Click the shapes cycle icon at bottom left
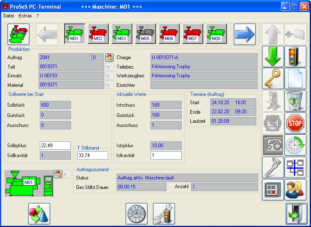The height and width of the screenshot is (227, 311). pyautogui.click(x=39, y=214)
